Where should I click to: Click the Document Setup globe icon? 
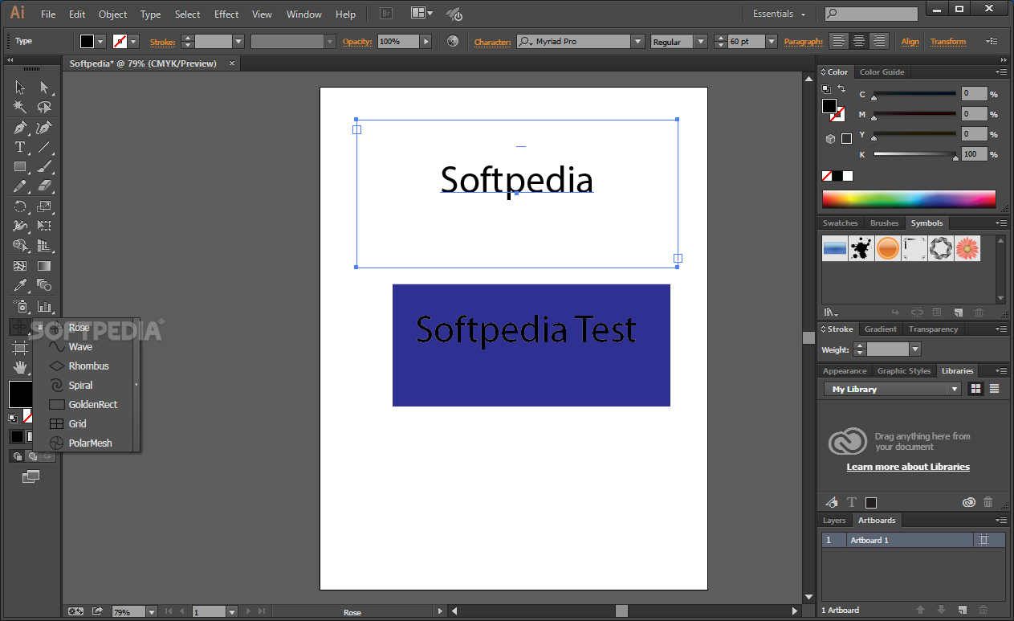(453, 41)
